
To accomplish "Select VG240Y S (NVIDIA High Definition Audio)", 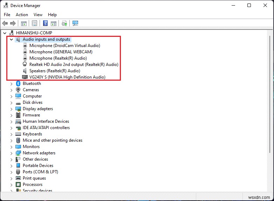I will point(67,77).
